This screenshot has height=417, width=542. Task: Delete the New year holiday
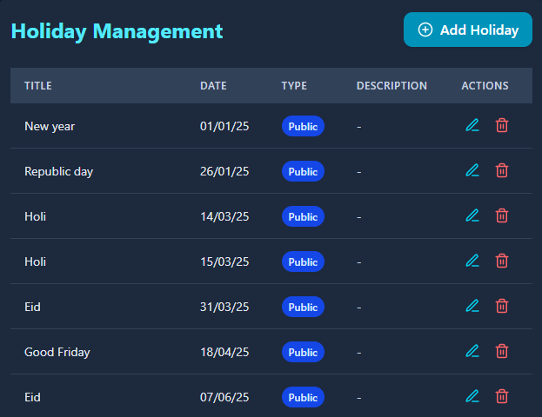pos(502,126)
